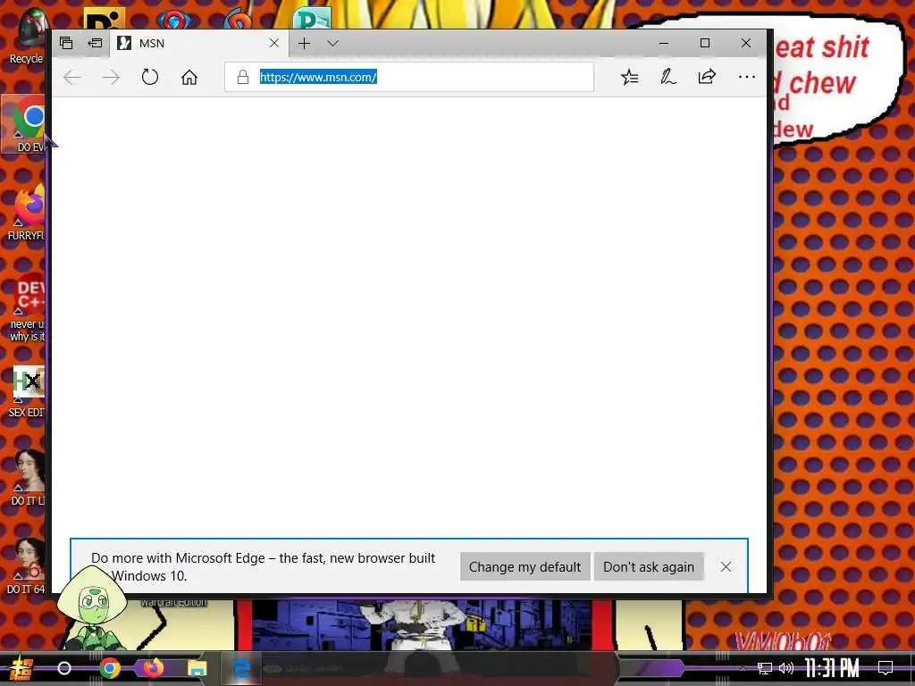Image resolution: width=915 pixels, height=686 pixels.
Task: Select the MSN tab
Action: pos(198,43)
